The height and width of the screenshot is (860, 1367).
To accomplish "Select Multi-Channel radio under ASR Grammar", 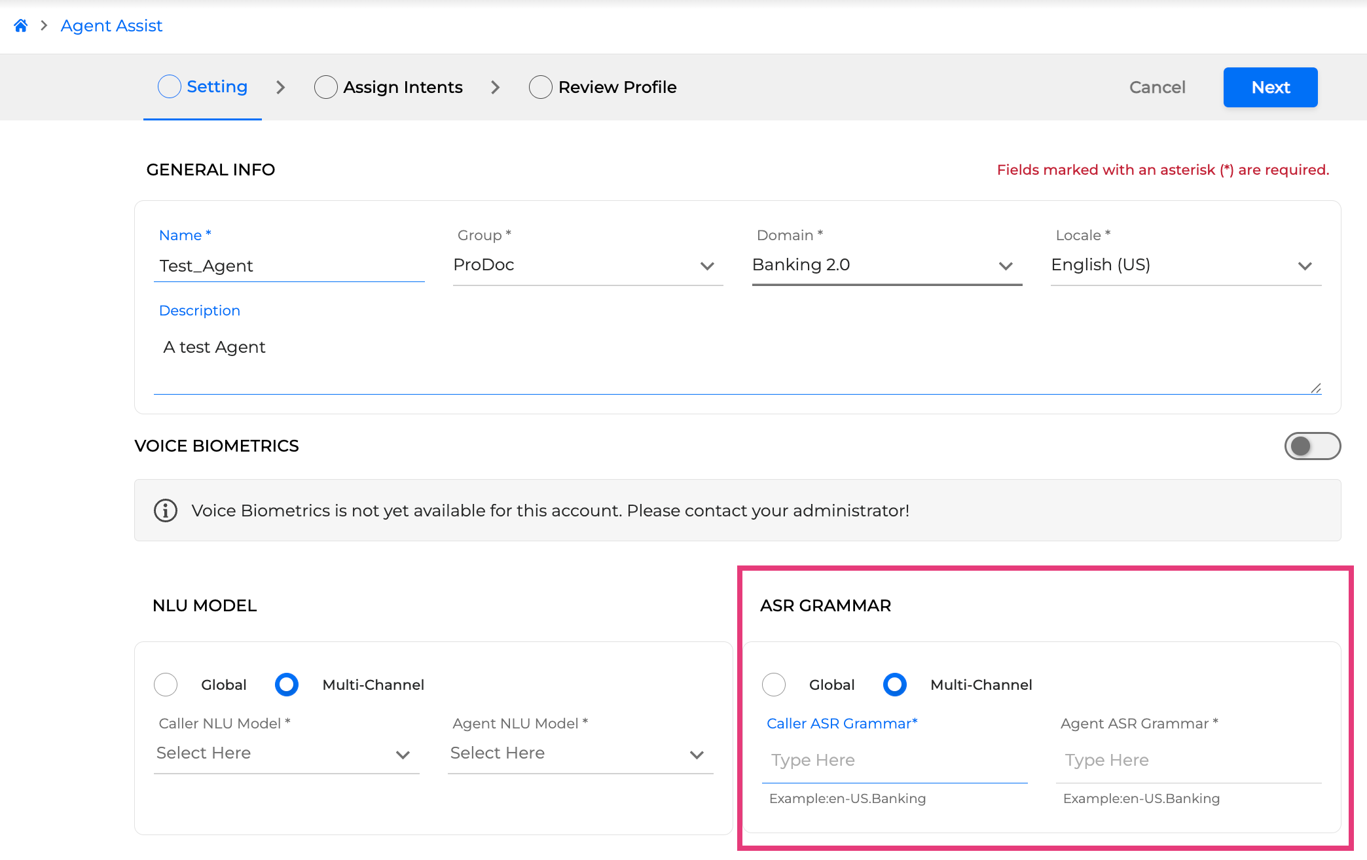I will 895,685.
